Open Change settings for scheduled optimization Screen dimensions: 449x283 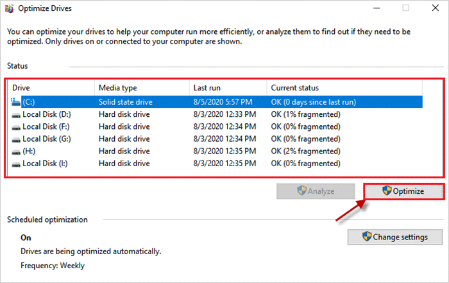[x=395, y=237]
